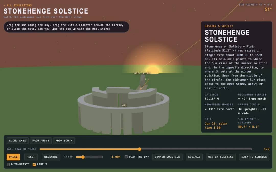
Task: Click the SARSEN CIRCLE label
Action: pos(249,105)
